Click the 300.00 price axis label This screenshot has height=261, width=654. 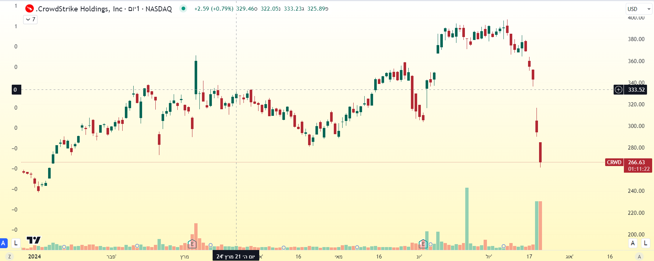pyautogui.click(x=636, y=126)
